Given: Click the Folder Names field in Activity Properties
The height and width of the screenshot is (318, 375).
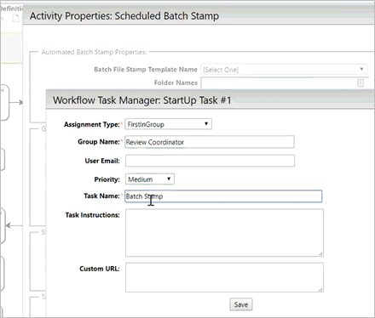Looking at the screenshot, I should pyautogui.click(x=285, y=82).
